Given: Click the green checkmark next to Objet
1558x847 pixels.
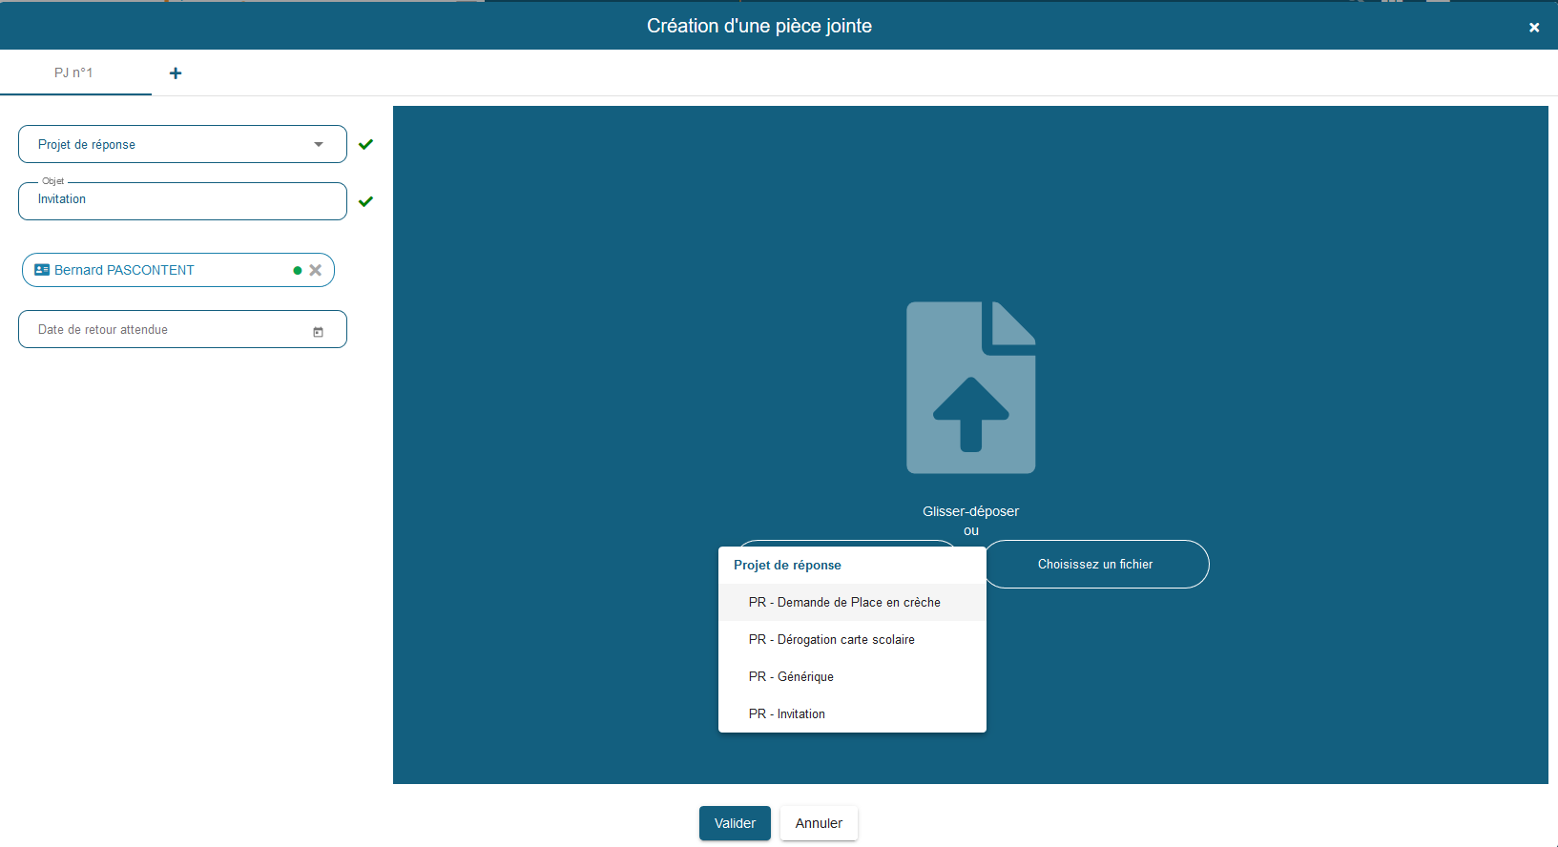Looking at the screenshot, I should (x=365, y=201).
